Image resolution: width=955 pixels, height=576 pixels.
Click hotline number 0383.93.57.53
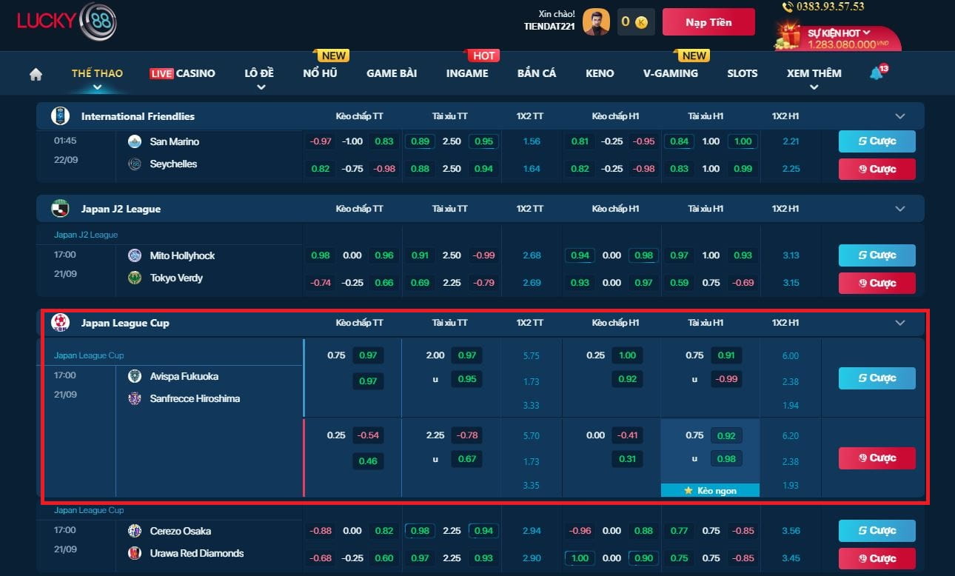point(831,7)
